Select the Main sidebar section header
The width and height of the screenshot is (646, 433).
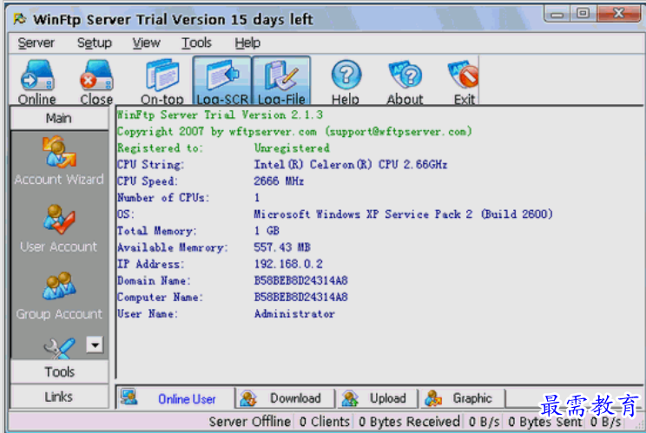[59, 119]
